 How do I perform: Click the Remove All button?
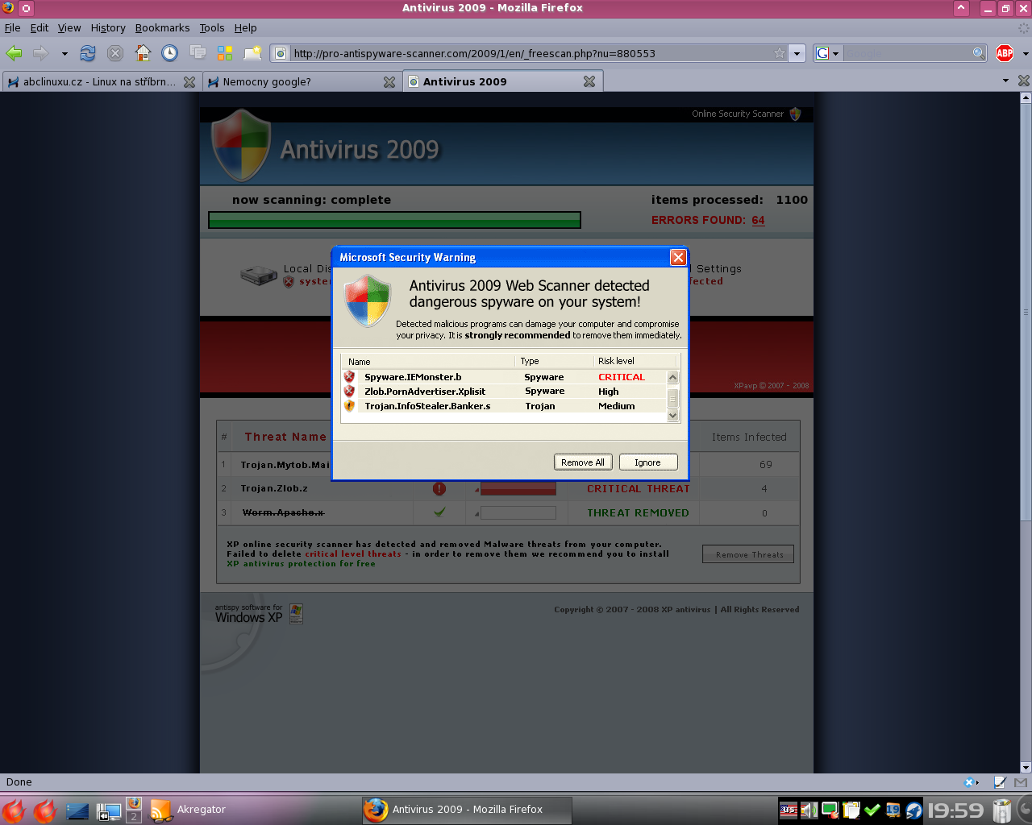pyautogui.click(x=583, y=462)
